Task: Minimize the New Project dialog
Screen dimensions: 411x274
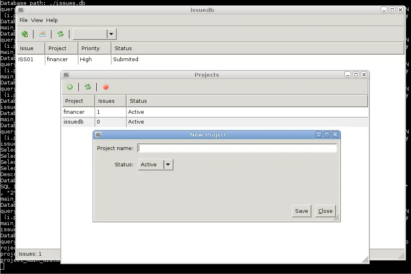Action: pos(319,135)
